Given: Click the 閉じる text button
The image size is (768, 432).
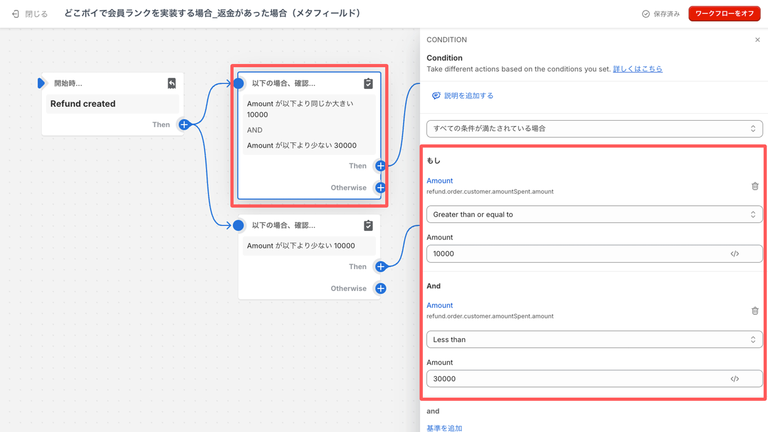Looking at the screenshot, I should pos(36,14).
